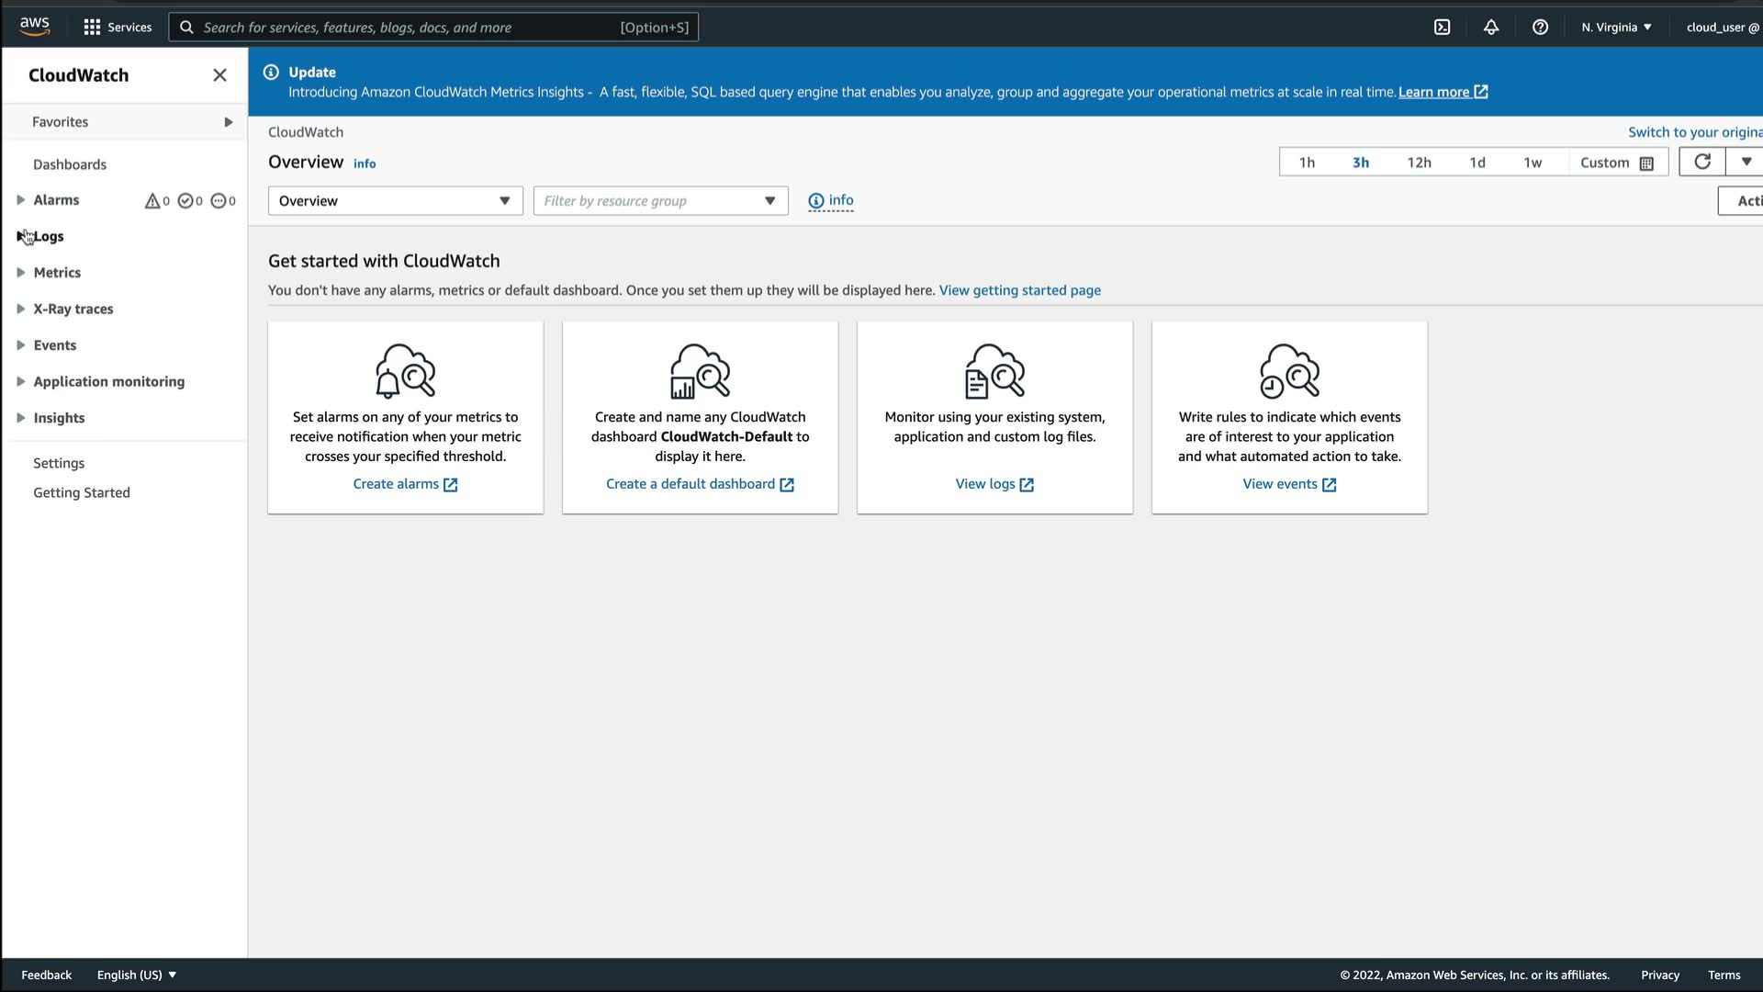The height and width of the screenshot is (992, 1763).
Task: Click the notifications bell icon
Action: click(1491, 28)
